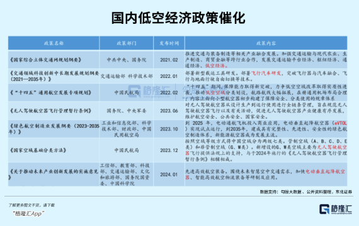
Task: Click the "格隆汇App" footer text
Action: [28, 213]
